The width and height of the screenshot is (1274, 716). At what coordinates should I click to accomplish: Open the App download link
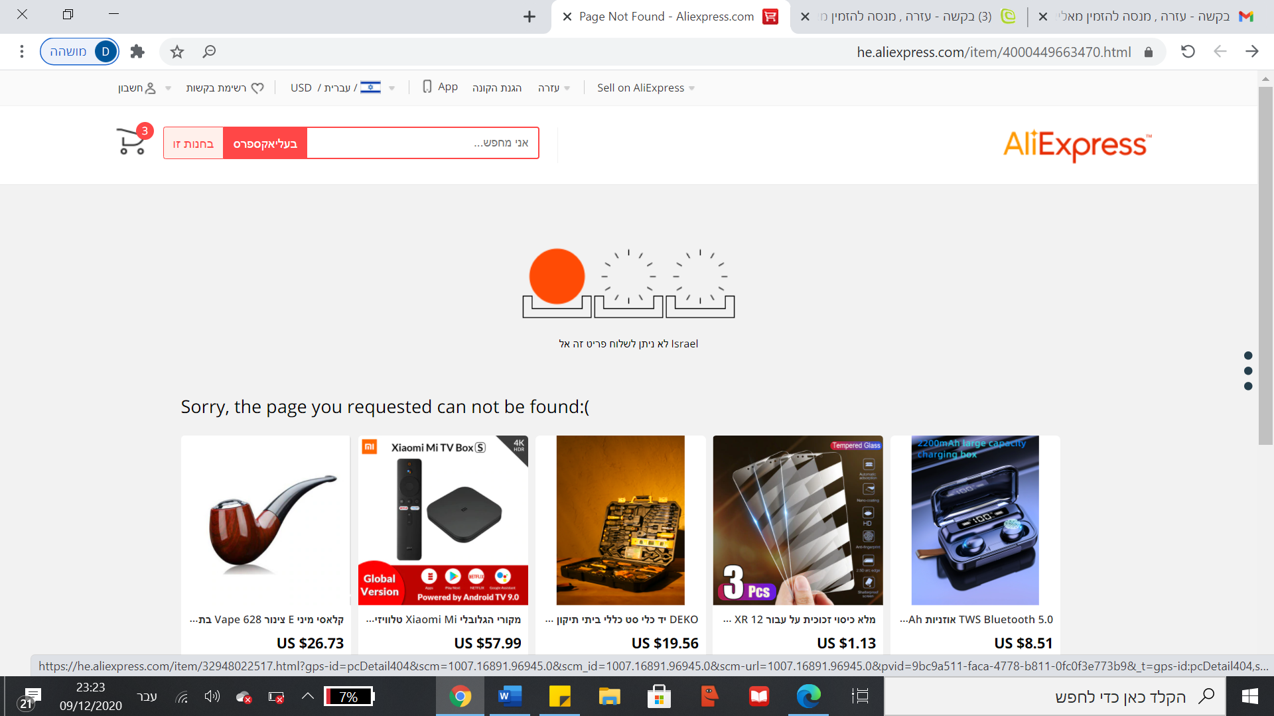pos(441,87)
